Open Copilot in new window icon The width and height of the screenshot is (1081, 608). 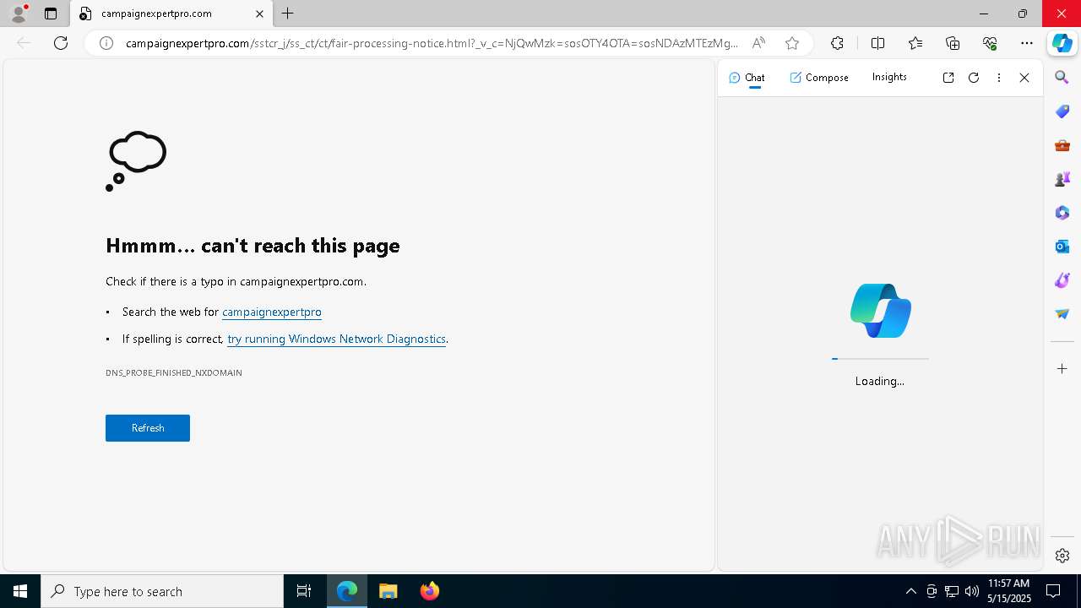pos(948,78)
